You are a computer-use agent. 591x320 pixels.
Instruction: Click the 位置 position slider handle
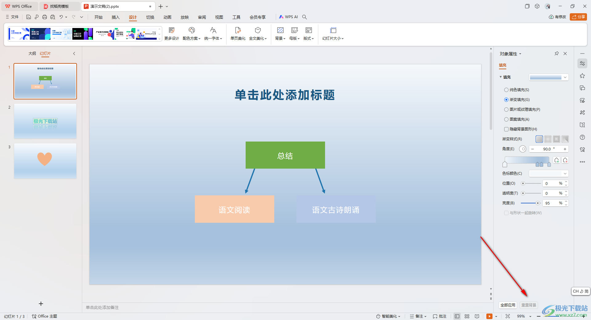[523, 183]
